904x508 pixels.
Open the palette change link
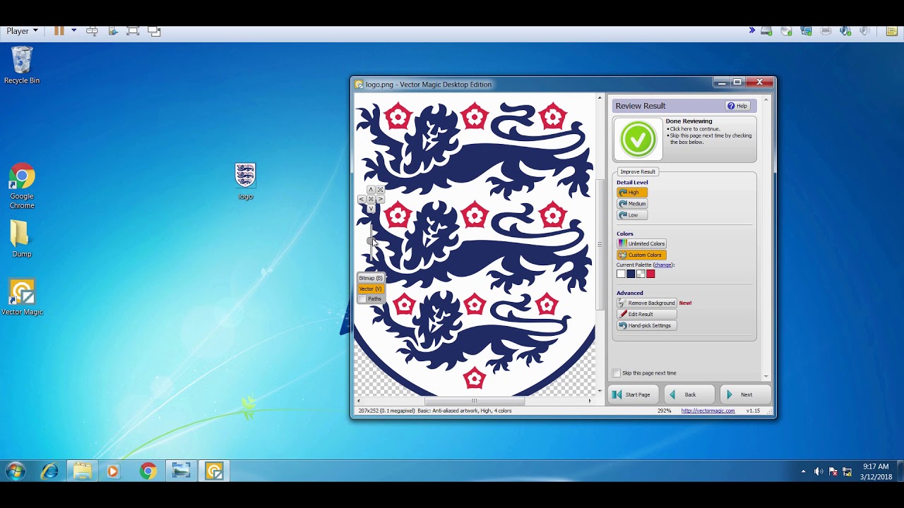click(x=662, y=265)
